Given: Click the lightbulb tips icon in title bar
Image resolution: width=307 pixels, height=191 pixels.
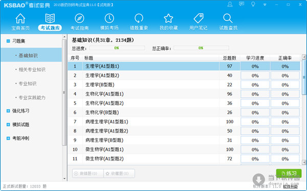Looking at the screenshot, I should 253,4.
